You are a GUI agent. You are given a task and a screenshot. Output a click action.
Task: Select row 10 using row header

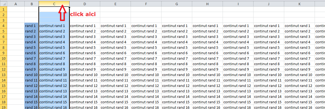(3, 58)
